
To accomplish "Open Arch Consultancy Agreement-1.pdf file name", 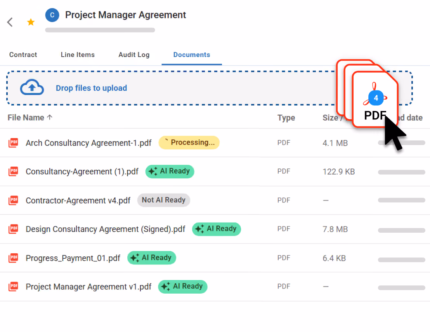I will coord(88,143).
